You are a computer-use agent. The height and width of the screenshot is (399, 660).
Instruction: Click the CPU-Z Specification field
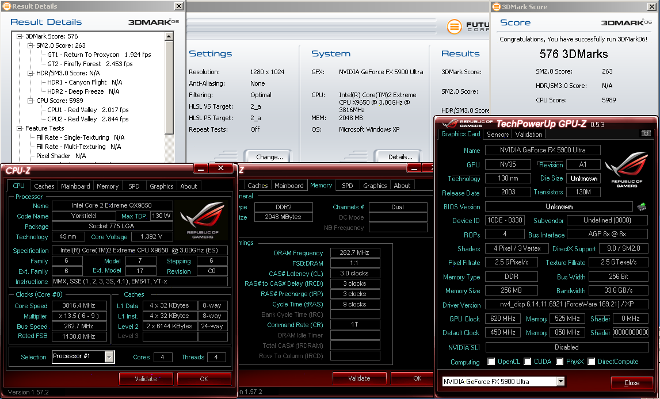(x=139, y=250)
